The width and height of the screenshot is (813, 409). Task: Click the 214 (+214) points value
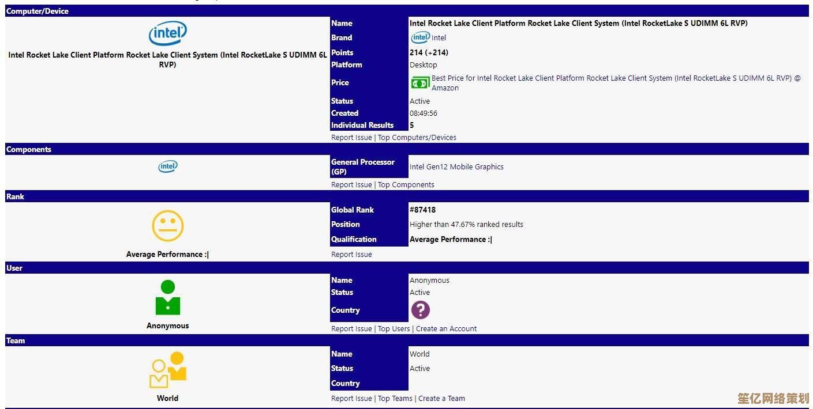click(429, 52)
